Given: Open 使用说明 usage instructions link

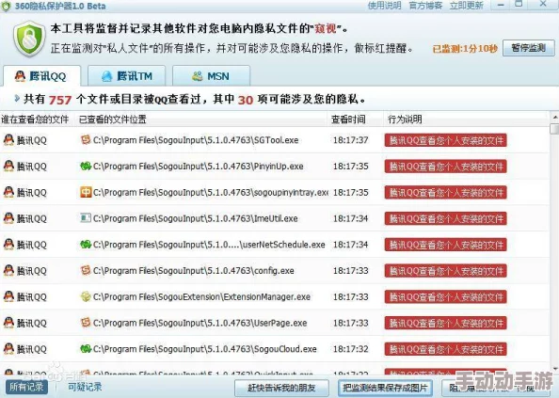Looking at the screenshot, I should coord(384,6).
